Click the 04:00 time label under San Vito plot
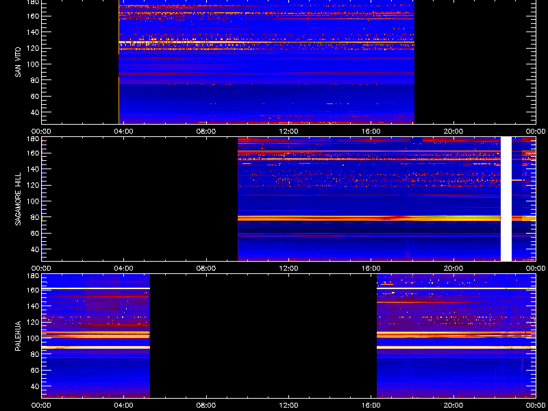Viewport: 548px width, 411px height. (124, 132)
